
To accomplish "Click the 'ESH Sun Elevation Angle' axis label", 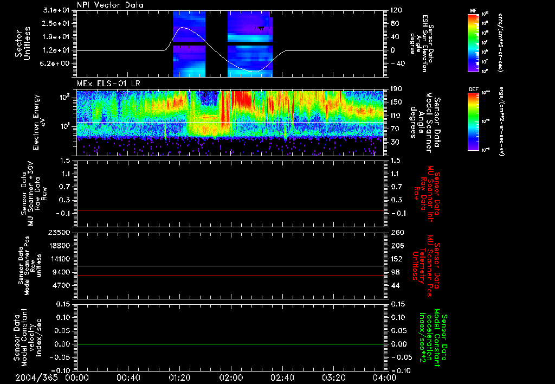I will pos(422,43).
